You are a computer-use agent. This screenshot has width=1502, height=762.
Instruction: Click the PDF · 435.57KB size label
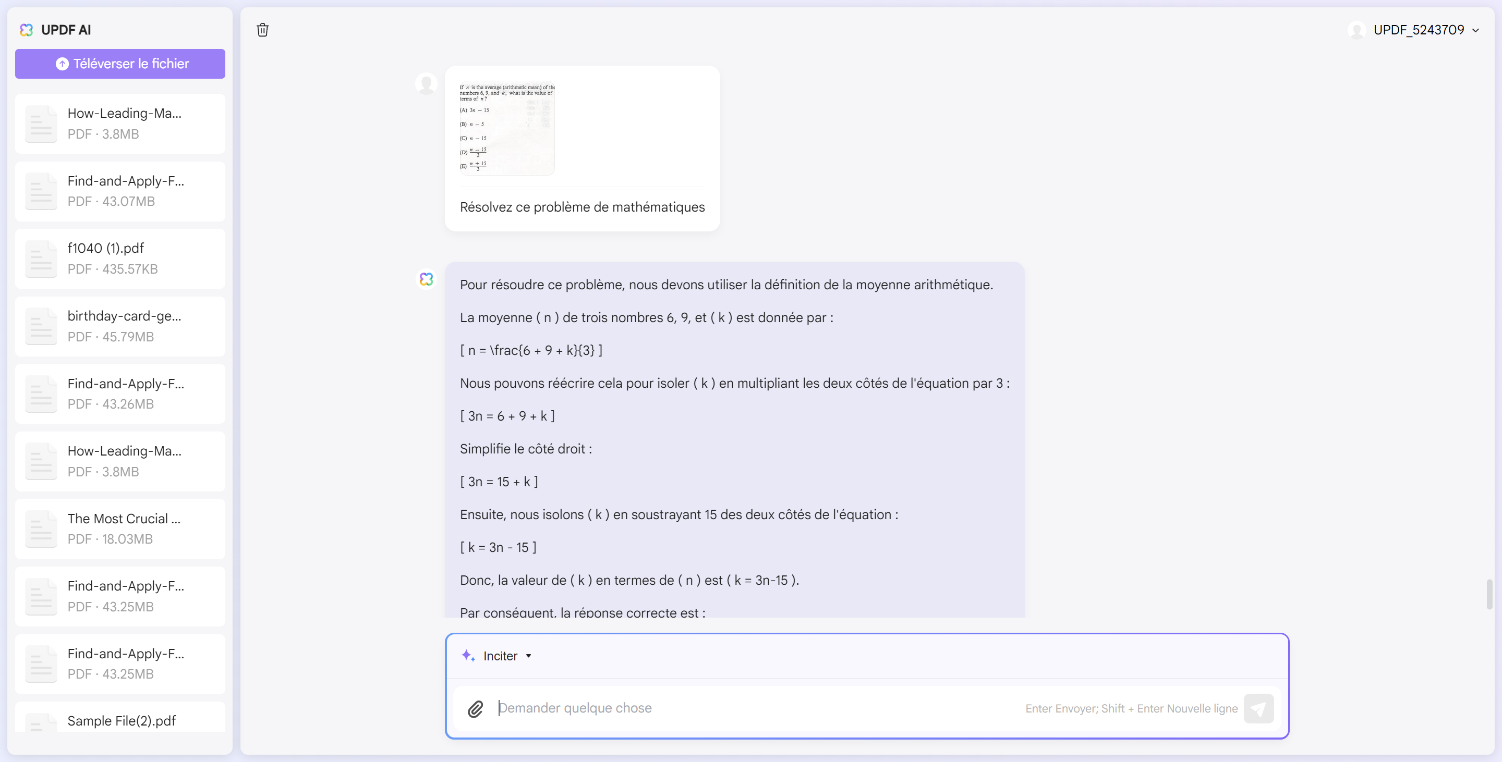point(113,269)
